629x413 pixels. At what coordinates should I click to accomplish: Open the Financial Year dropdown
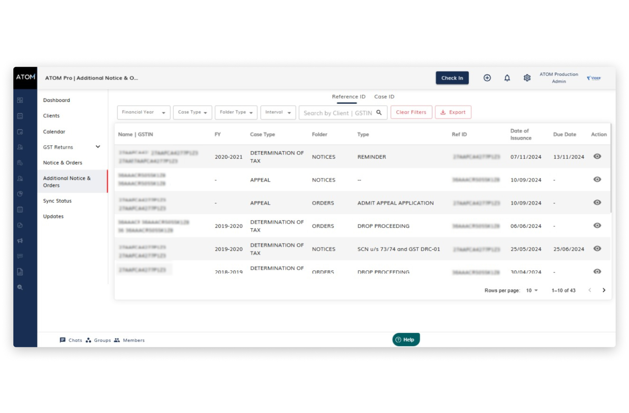[144, 112]
